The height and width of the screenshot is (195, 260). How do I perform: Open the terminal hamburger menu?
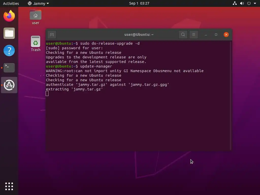193,35
